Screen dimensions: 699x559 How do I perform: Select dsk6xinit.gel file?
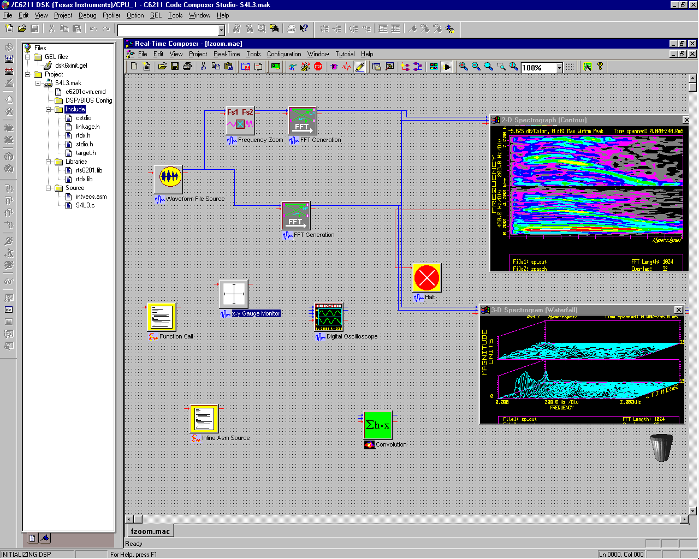pos(71,66)
